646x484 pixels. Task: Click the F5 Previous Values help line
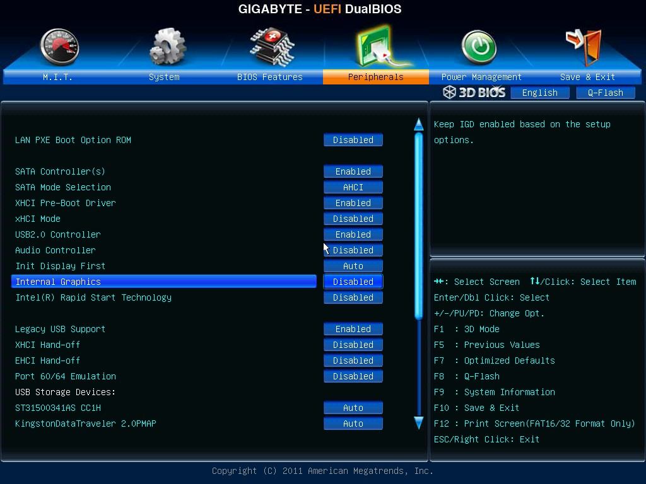pos(486,345)
